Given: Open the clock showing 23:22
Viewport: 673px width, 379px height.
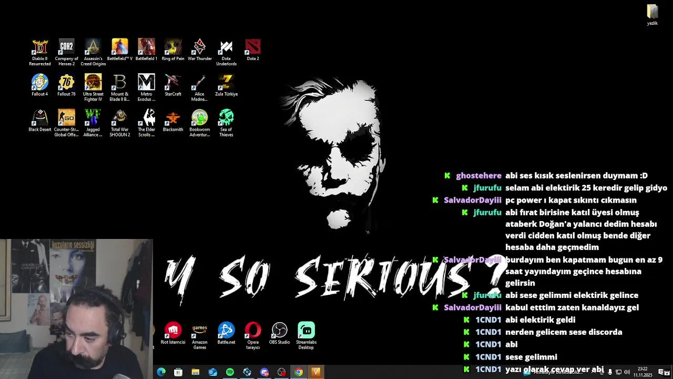Looking at the screenshot, I should [x=643, y=372].
